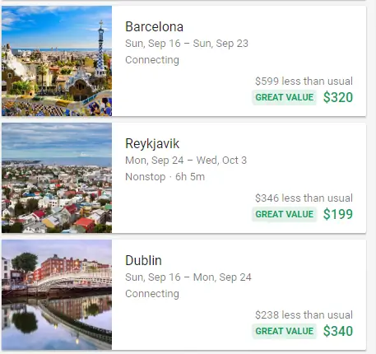
Task: Select the Reykjavik destination title
Action: pyautogui.click(x=152, y=144)
